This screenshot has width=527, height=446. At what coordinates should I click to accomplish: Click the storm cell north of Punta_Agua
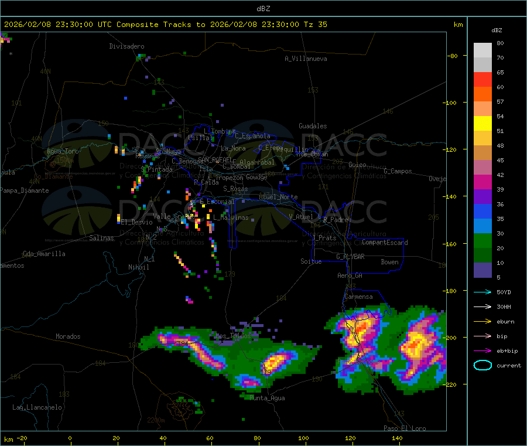click(276, 363)
